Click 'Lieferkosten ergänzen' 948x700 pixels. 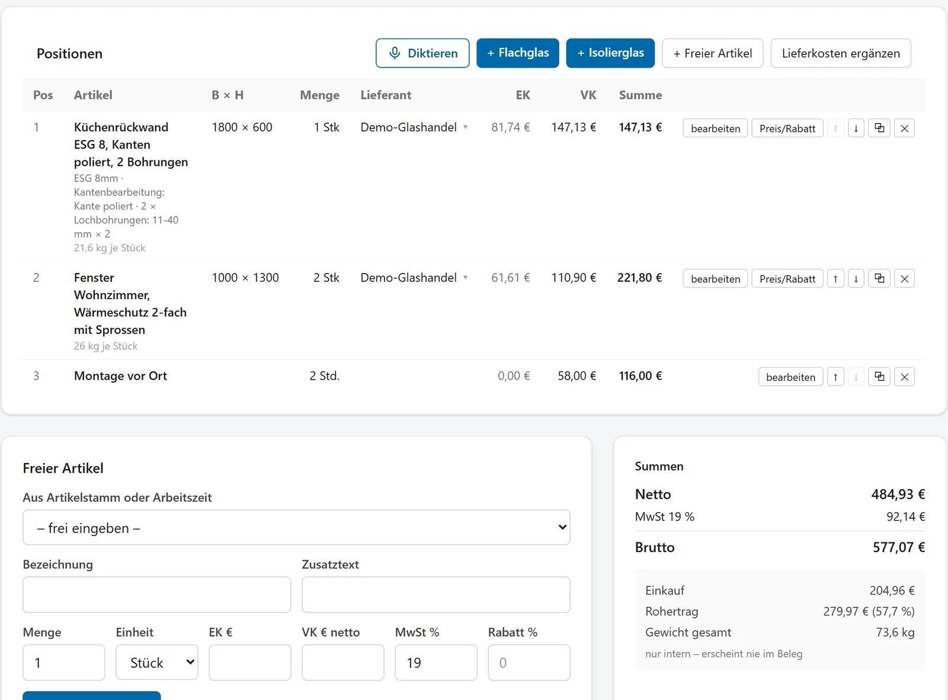click(x=841, y=53)
